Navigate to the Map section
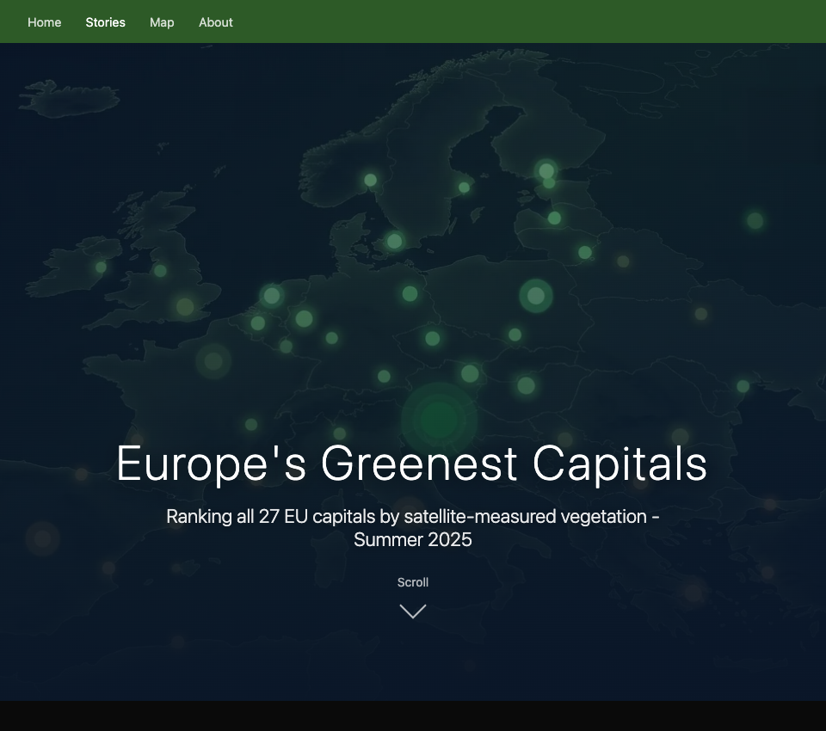The image size is (826, 731). point(162,22)
